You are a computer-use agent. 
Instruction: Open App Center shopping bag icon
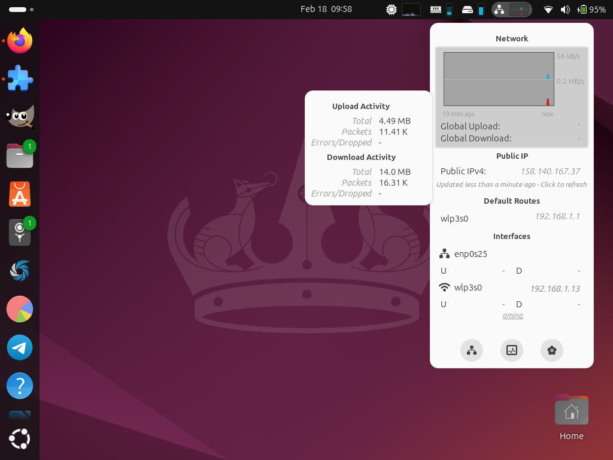(x=20, y=194)
